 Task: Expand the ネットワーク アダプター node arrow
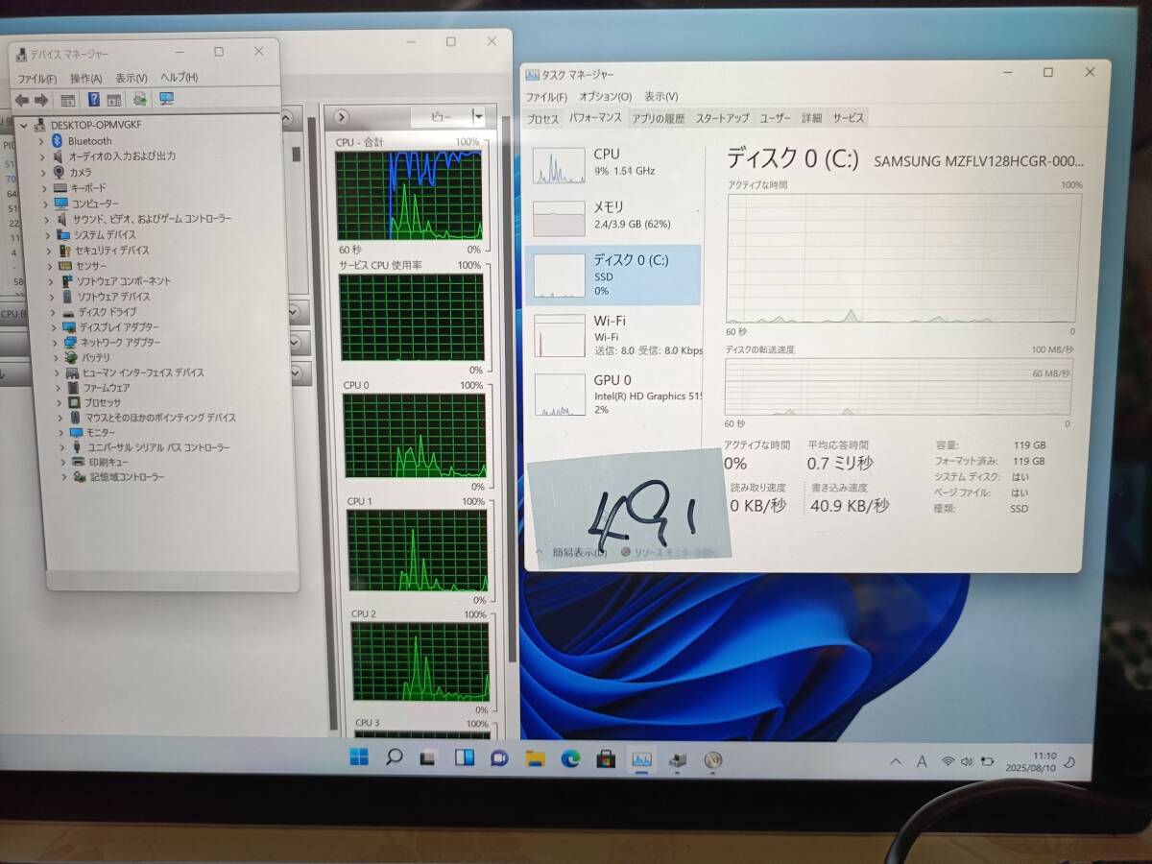(55, 343)
